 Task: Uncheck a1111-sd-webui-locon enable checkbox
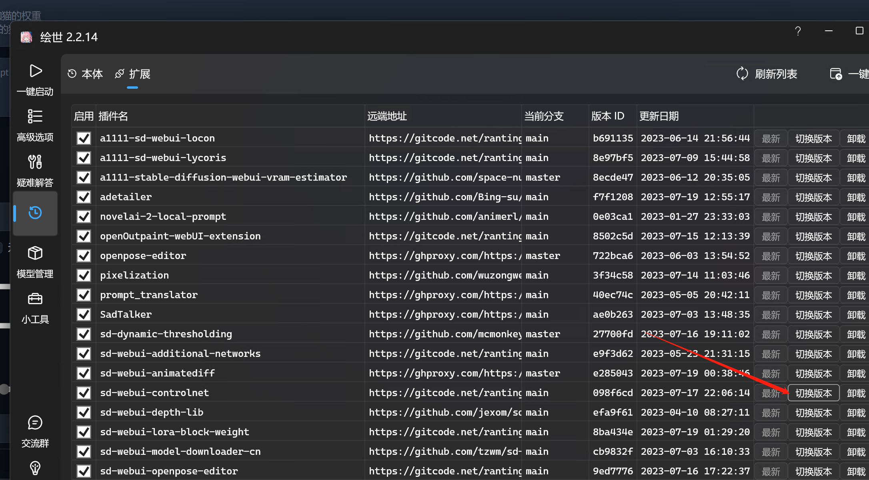[84, 138]
